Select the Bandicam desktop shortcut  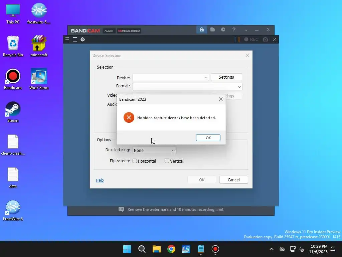pos(13,79)
